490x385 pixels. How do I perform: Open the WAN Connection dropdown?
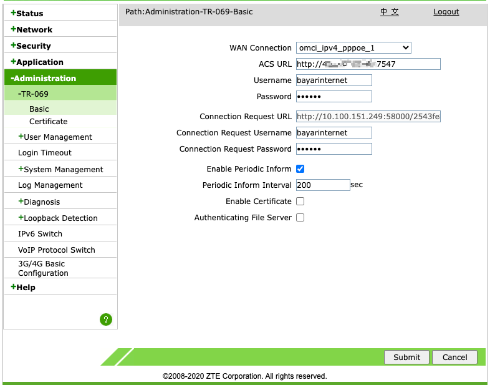click(x=353, y=48)
